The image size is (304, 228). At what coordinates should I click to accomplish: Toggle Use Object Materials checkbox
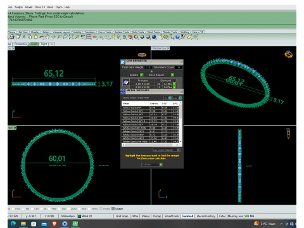coord(179,150)
